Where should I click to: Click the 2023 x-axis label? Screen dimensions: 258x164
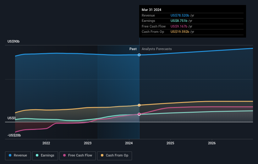pyautogui.click(x=88, y=143)
